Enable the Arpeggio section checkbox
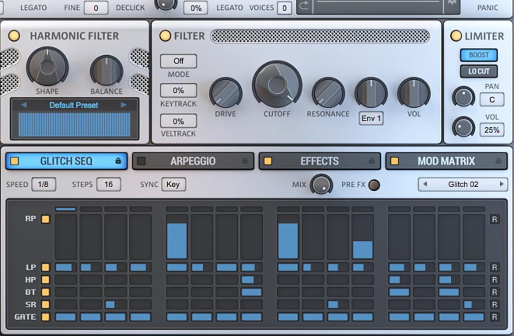Screen dimensions: 514x336 coord(141,161)
